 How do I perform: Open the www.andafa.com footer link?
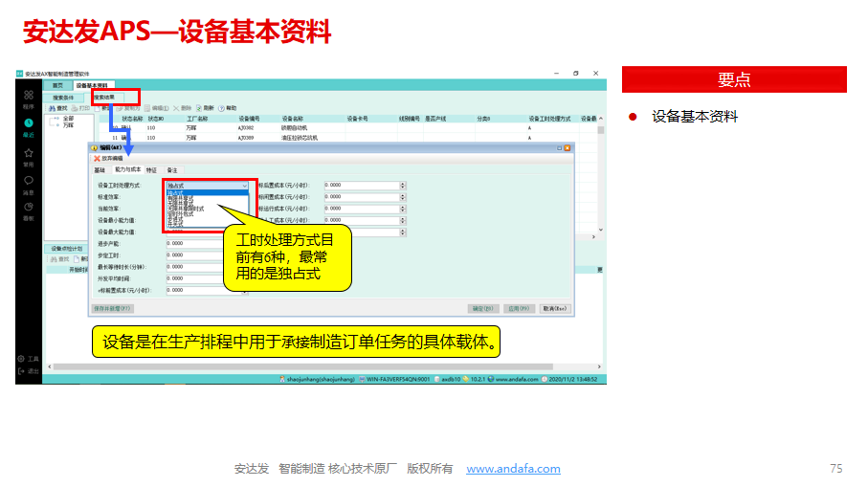click(513, 469)
